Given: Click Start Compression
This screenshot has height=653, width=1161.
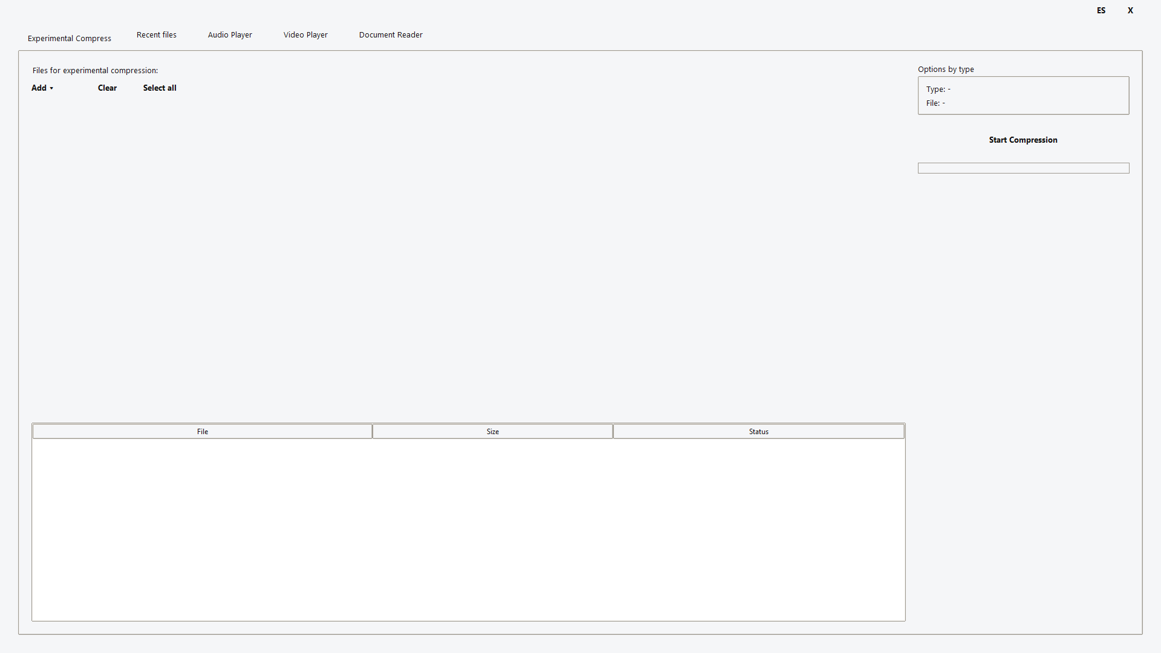Looking at the screenshot, I should click(1023, 140).
